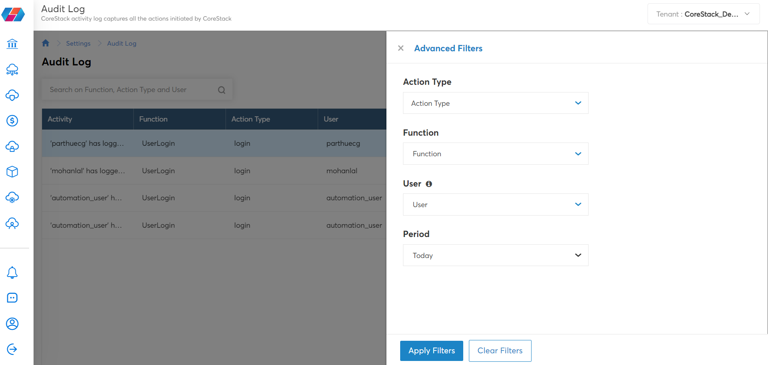Close the Advanced Filters panel

[x=401, y=48]
